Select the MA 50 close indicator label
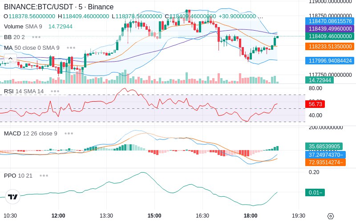The image size is (356, 222). coord(32,48)
